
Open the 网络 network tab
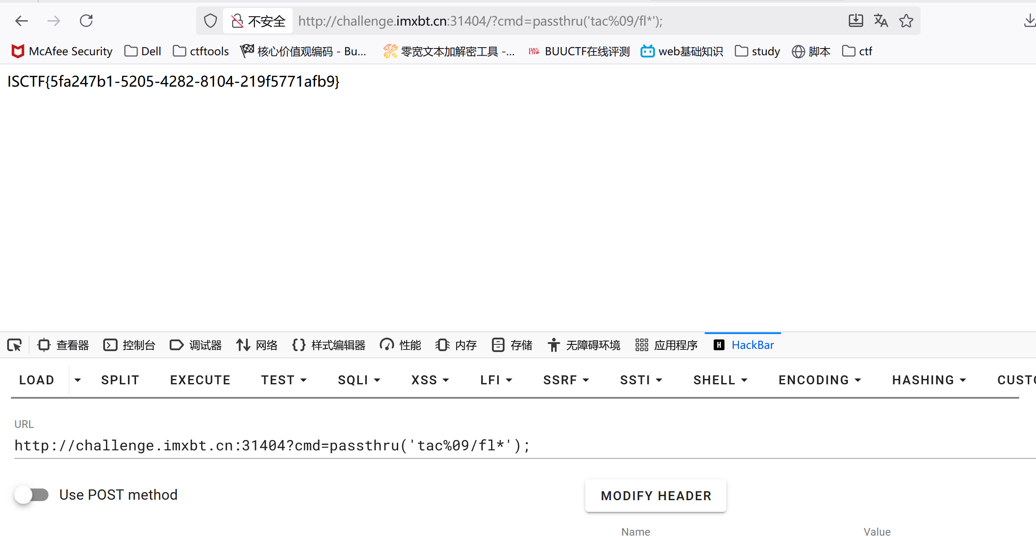[x=257, y=345]
